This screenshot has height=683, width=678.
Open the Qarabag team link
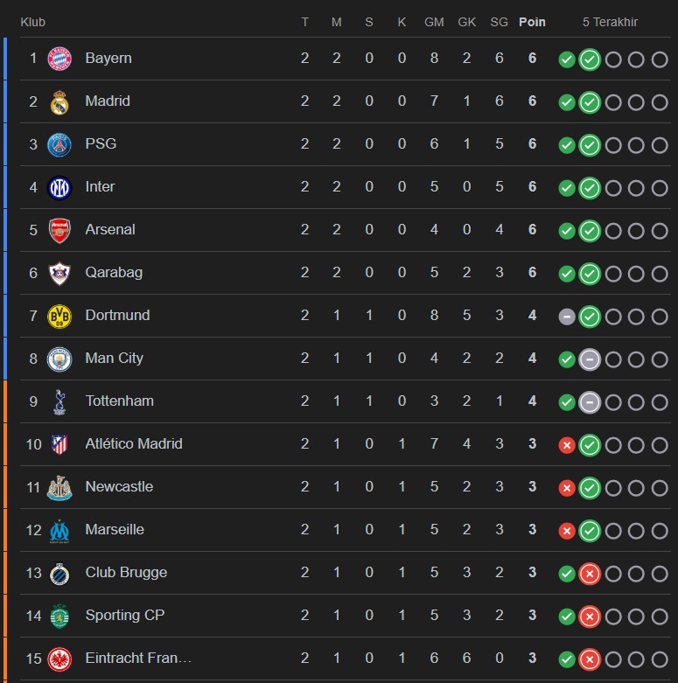pyautogui.click(x=114, y=273)
